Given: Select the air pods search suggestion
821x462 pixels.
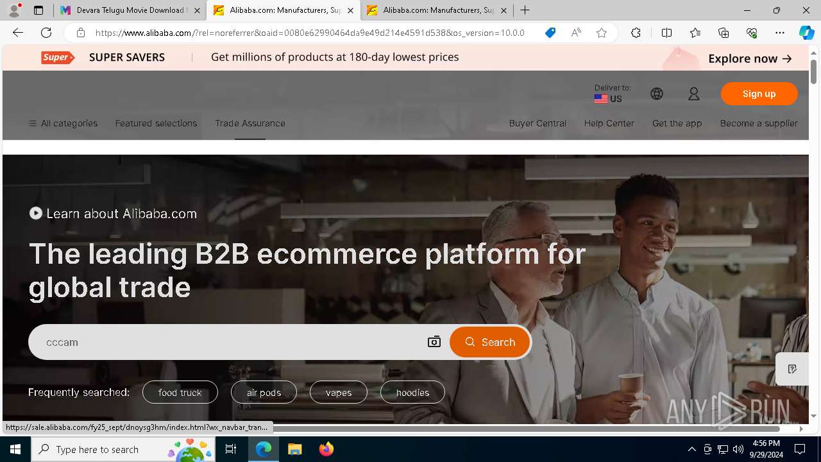Looking at the screenshot, I should [x=264, y=392].
